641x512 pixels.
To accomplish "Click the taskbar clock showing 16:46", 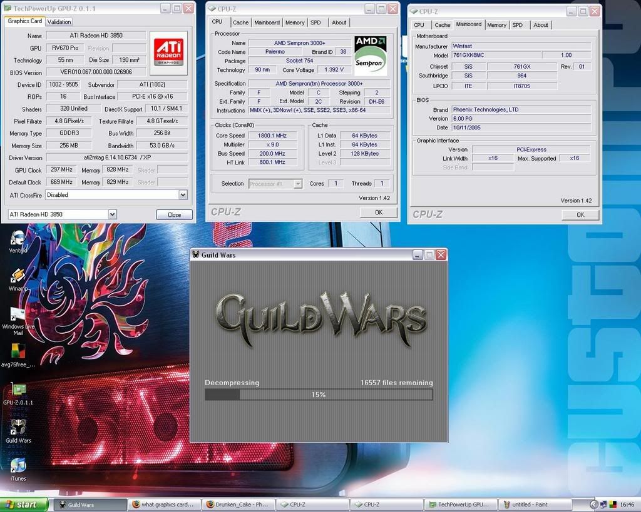I will 627,505.
